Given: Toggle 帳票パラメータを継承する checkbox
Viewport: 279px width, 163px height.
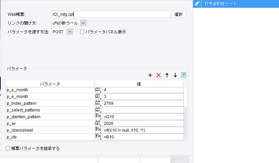Looking at the screenshot, I should tap(8, 148).
